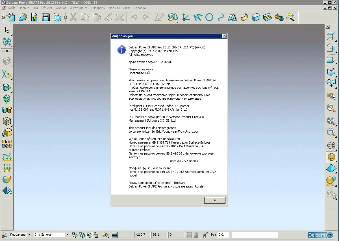Viewport: 339px width, 241px height.
Task: Select the circle/arc drawing tool
Action: click(209, 17)
